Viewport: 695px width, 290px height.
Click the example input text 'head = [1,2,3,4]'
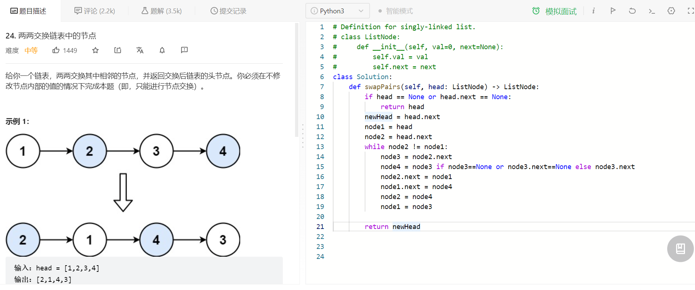67,268
